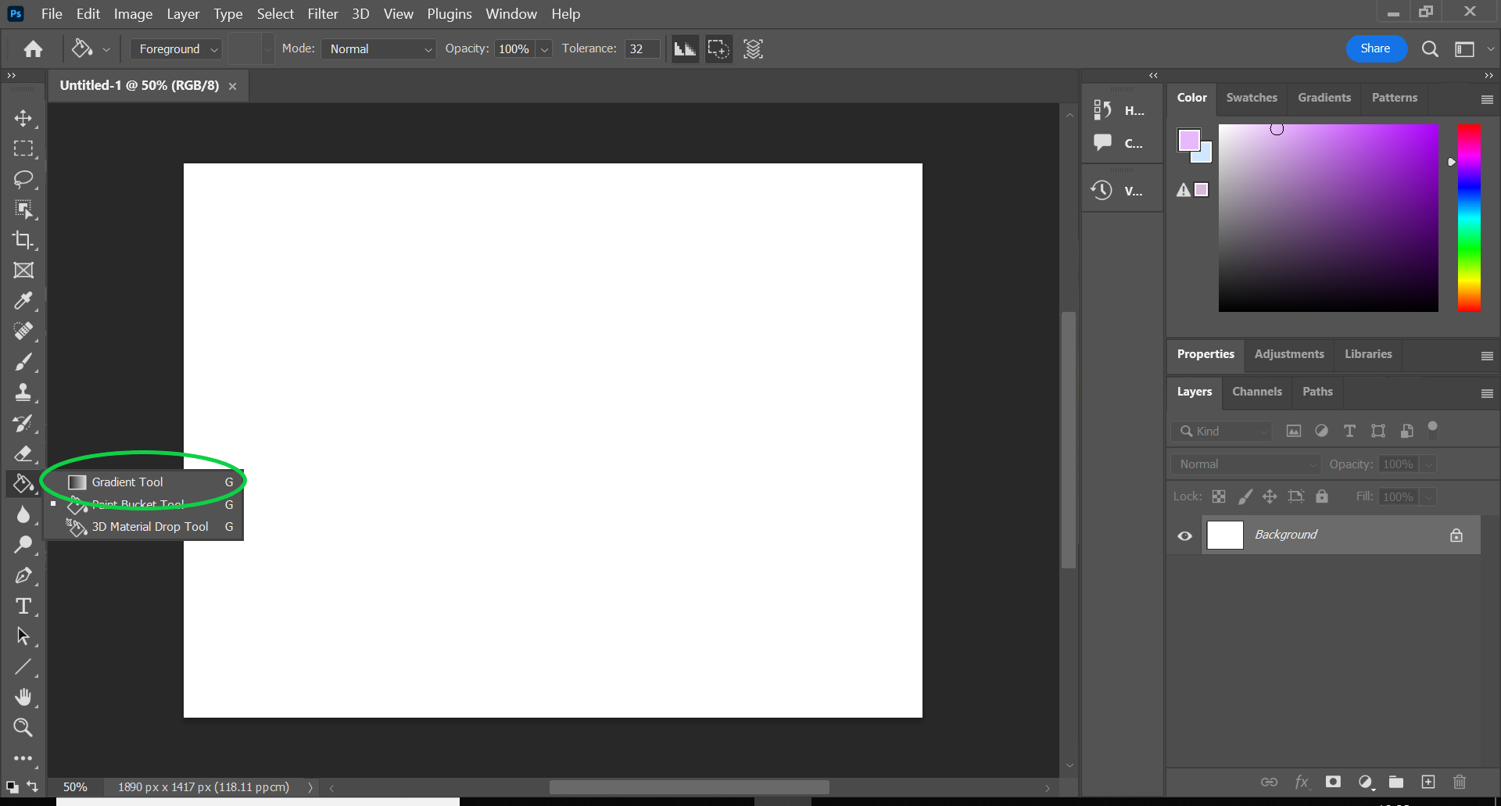Viewport: 1501px width, 806px height.
Task: Delete layer using trash icon
Action: point(1460,782)
